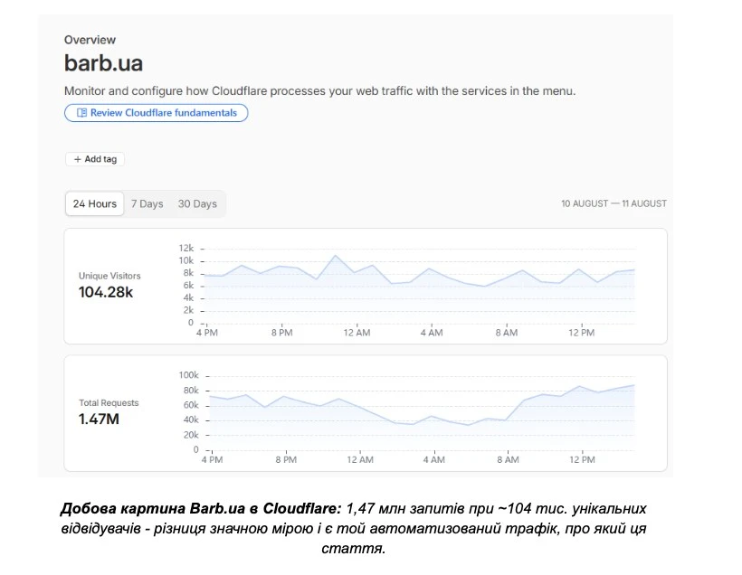Switch to the 30 Days tab
Image resolution: width=742 pixels, height=575 pixels.
coord(197,203)
